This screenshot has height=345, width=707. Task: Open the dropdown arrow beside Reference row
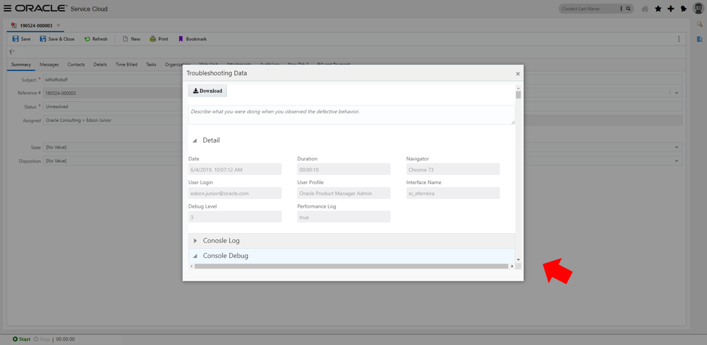[x=676, y=93]
